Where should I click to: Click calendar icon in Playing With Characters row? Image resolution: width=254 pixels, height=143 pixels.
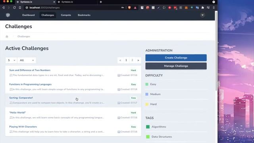point(119,131)
